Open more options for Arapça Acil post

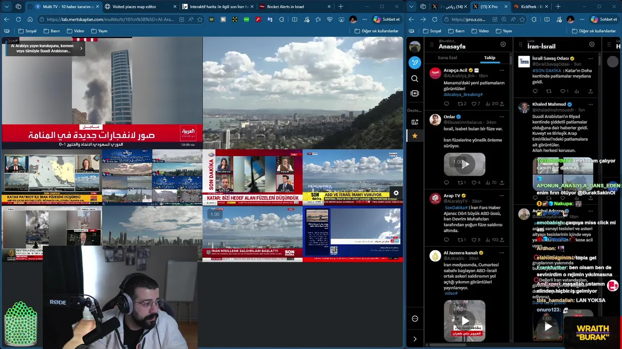(x=501, y=70)
